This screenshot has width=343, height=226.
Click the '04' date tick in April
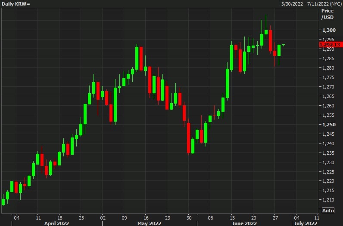tap(17, 218)
